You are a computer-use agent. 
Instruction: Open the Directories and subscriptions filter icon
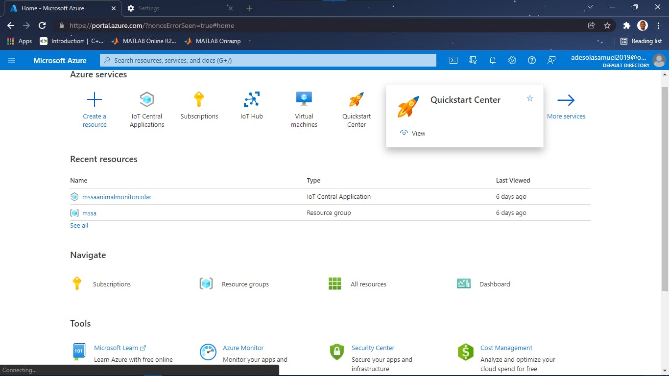click(473, 60)
